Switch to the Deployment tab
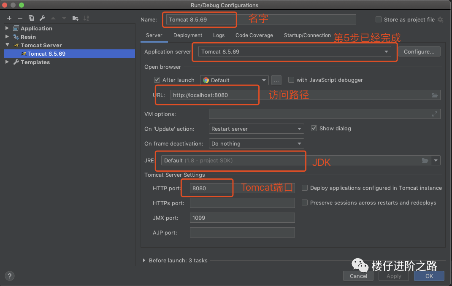The width and height of the screenshot is (452, 286). tap(188, 35)
